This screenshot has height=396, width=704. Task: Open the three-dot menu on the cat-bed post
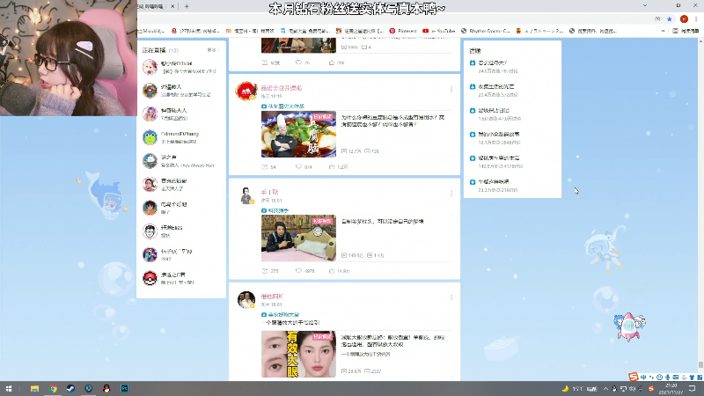click(x=451, y=193)
